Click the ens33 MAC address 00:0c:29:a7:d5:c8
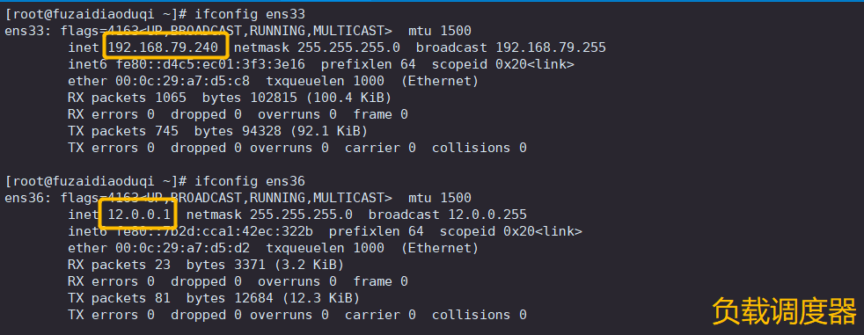 click(x=182, y=81)
